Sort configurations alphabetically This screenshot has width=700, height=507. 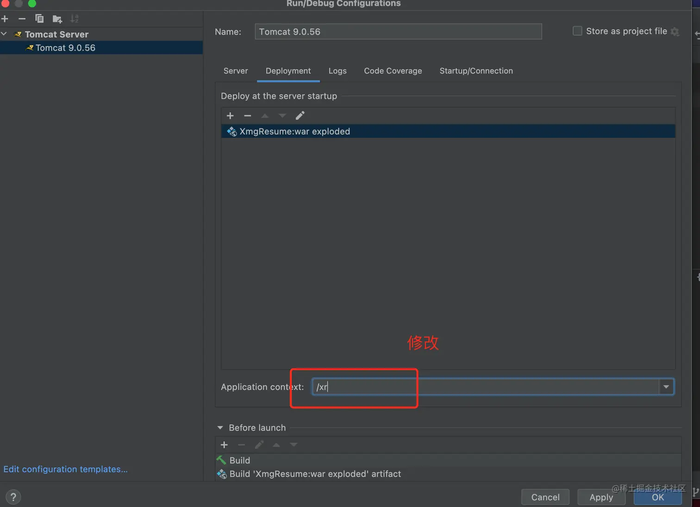click(x=75, y=19)
